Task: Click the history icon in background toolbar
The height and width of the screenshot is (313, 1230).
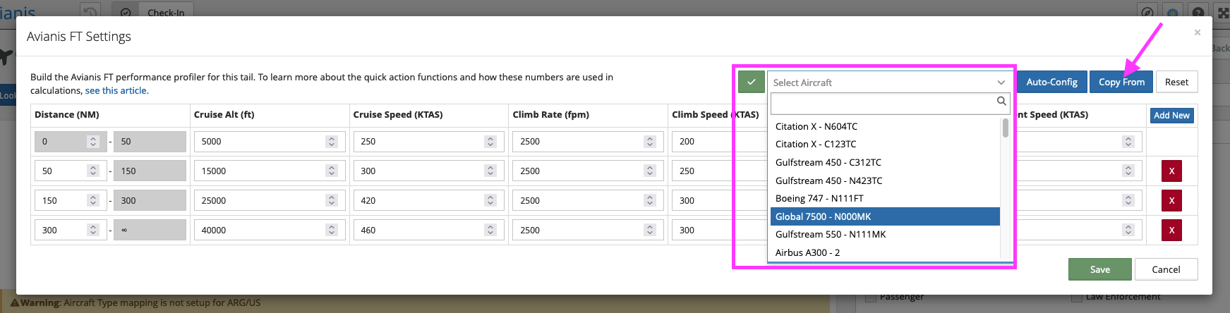Action: pyautogui.click(x=90, y=11)
